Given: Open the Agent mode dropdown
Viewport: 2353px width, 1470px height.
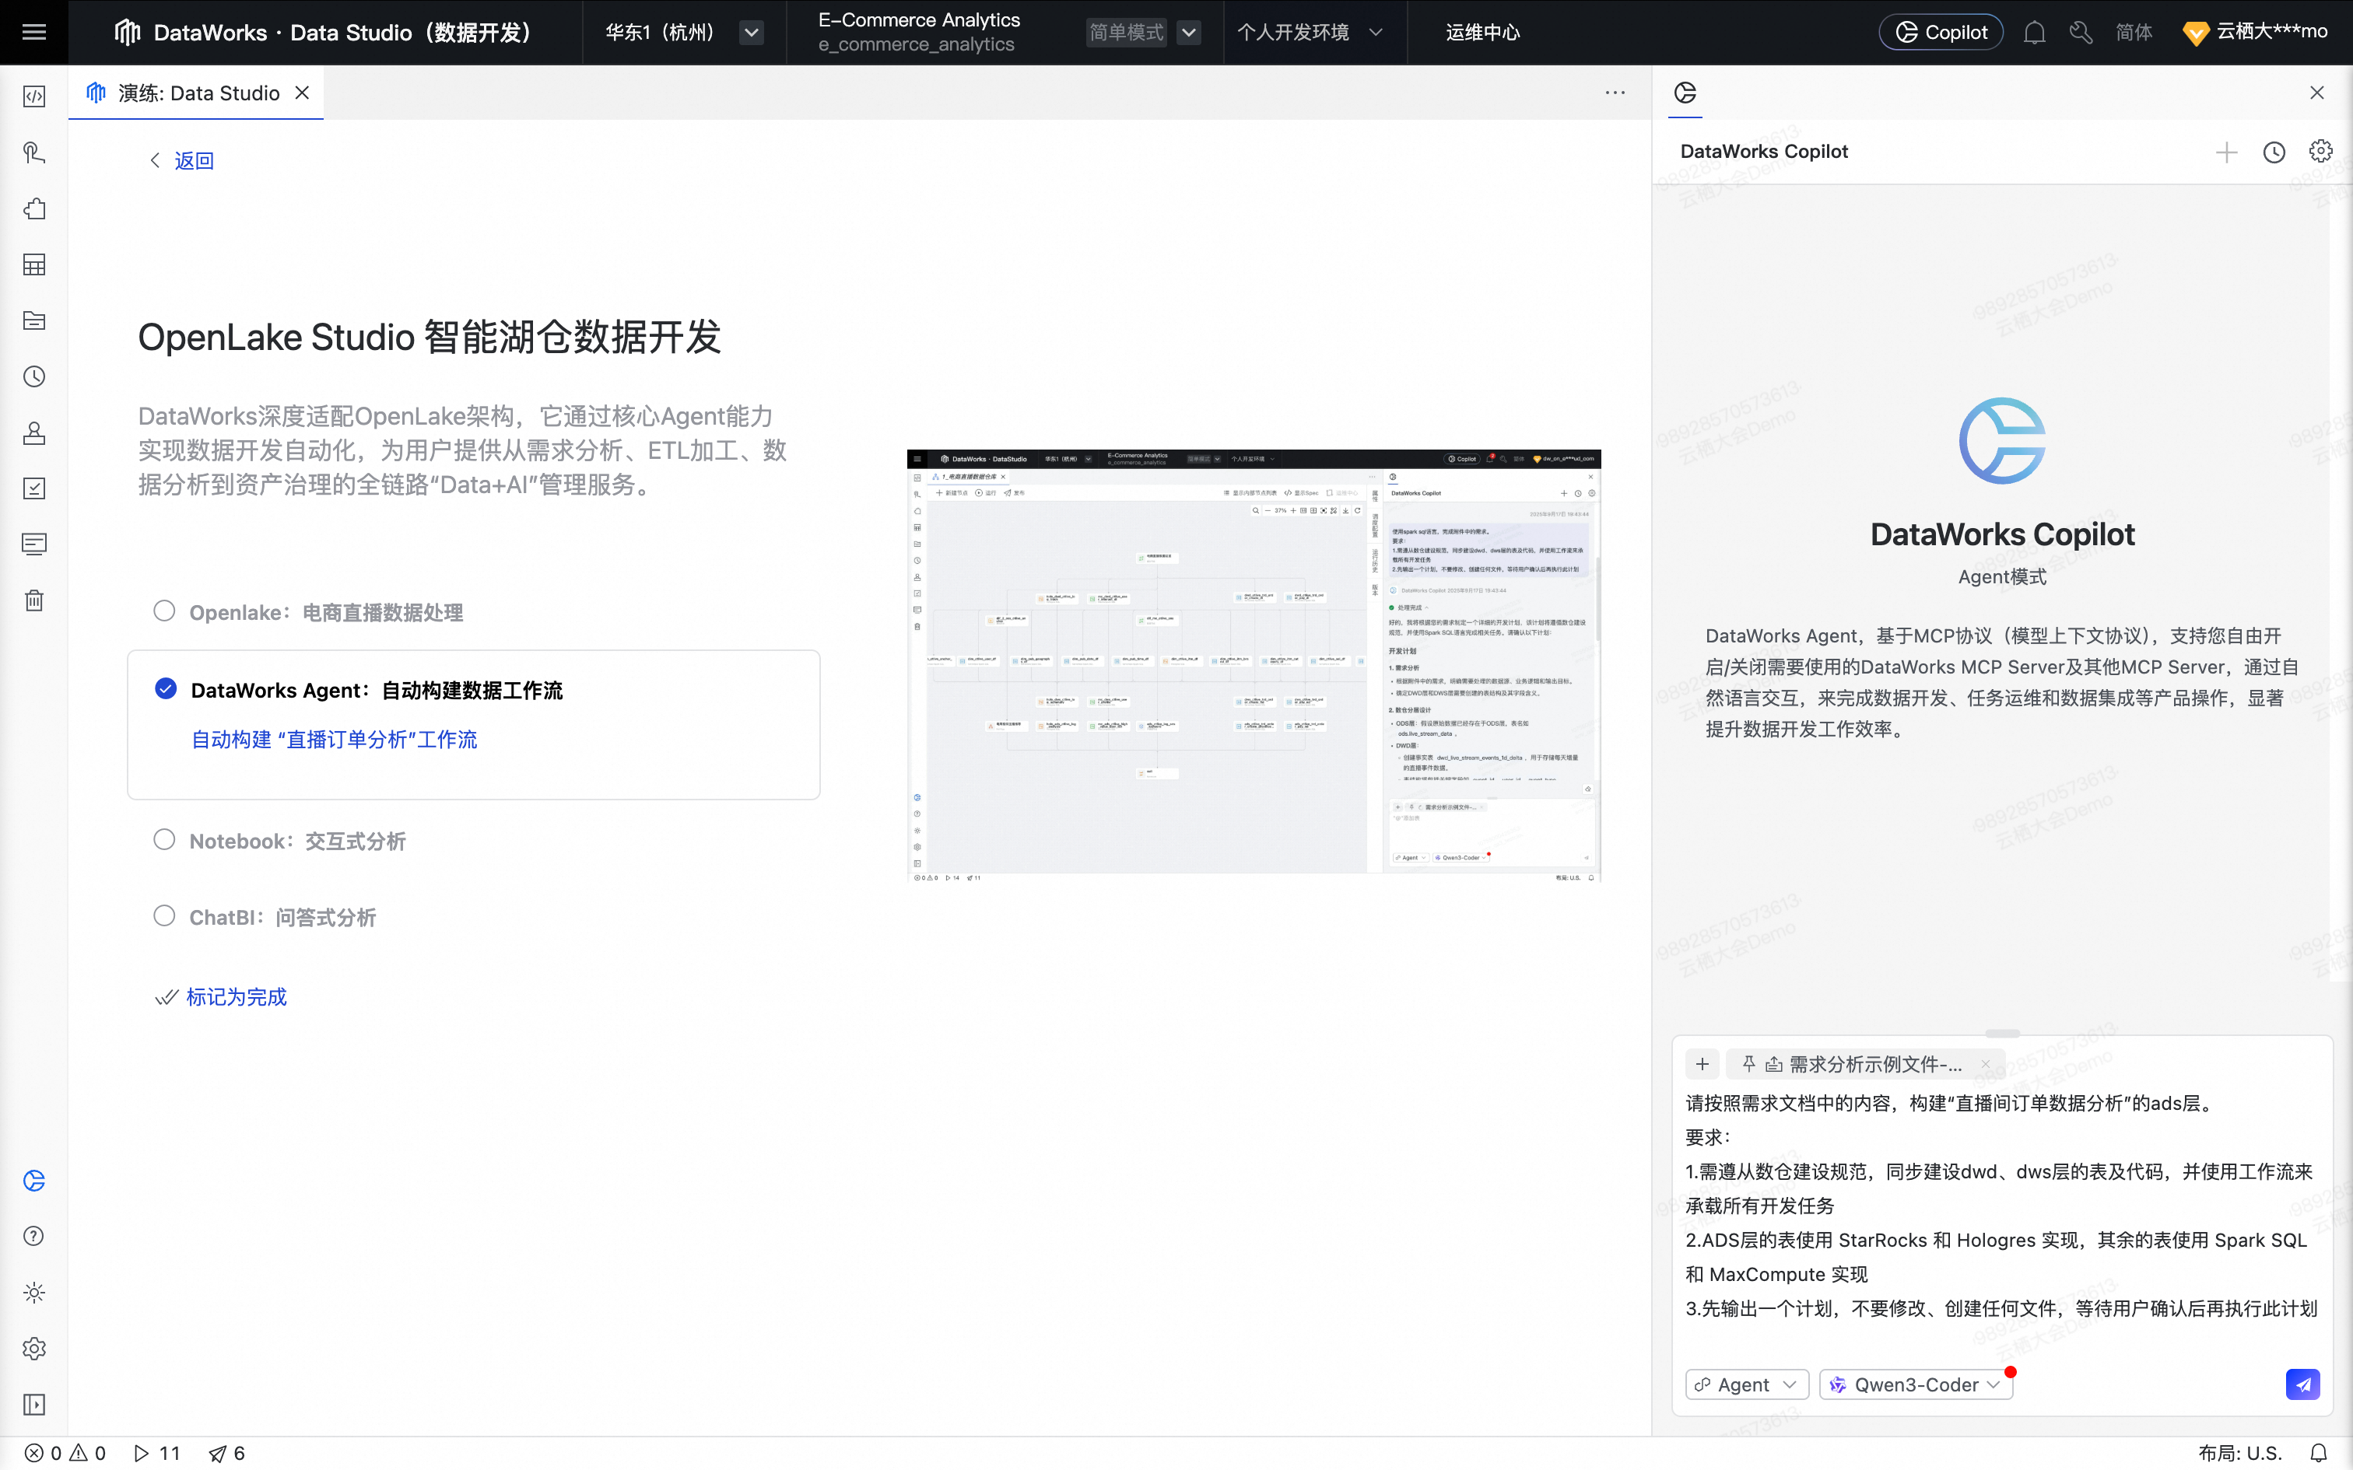Looking at the screenshot, I should [x=1746, y=1384].
